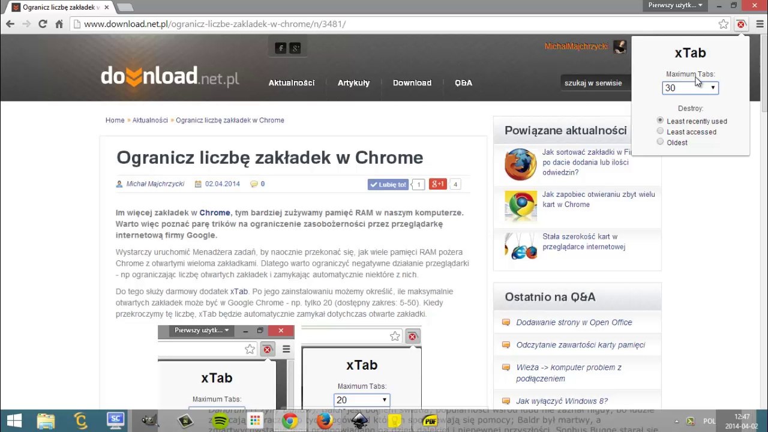Image resolution: width=768 pixels, height=432 pixels.
Task: Click the Lubię to! Facebook like button
Action: pyautogui.click(x=388, y=184)
